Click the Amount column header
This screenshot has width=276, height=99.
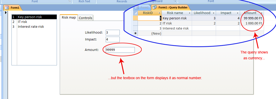tap(252, 13)
